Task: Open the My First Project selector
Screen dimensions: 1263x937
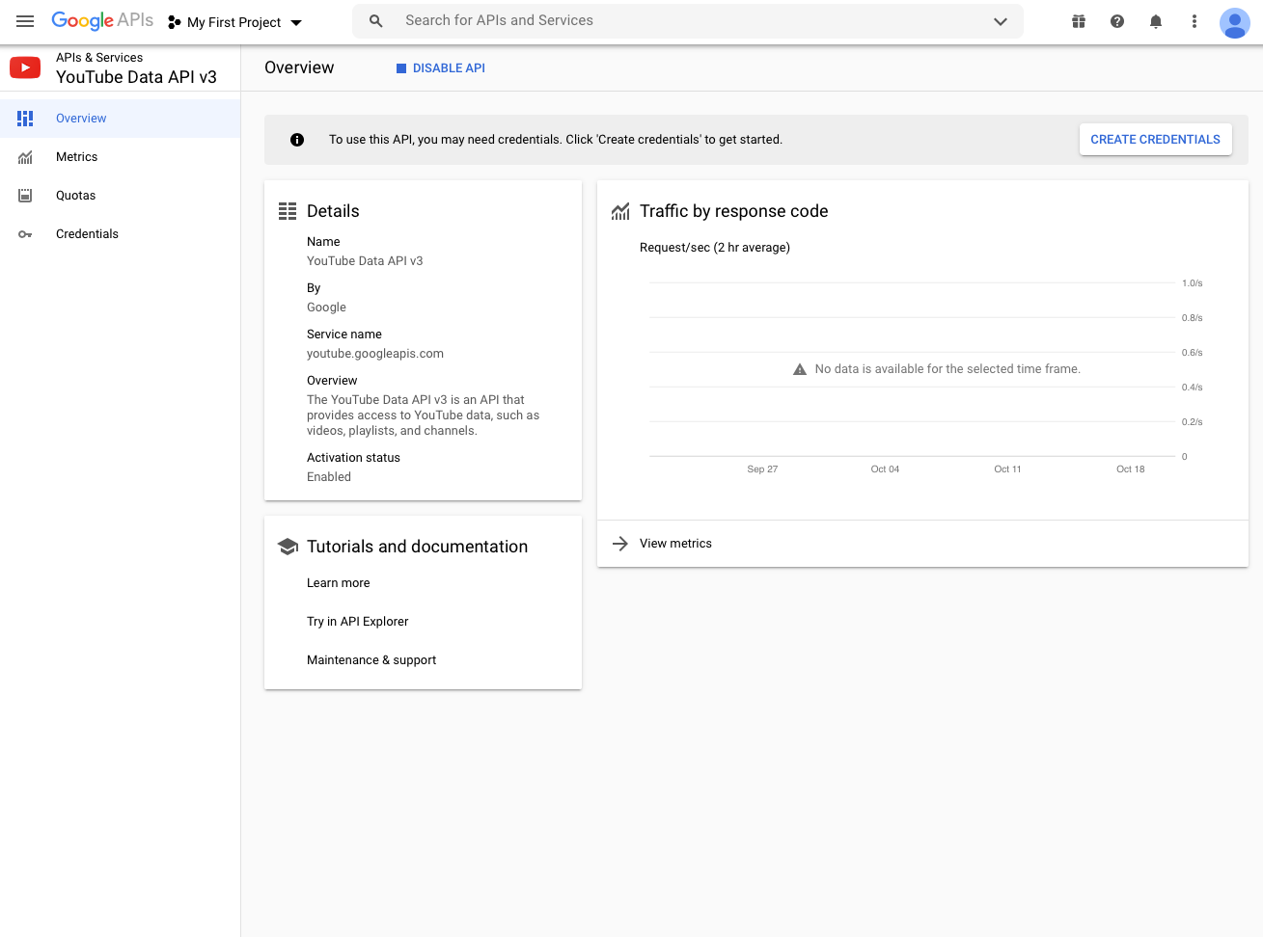Action: [235, 22]
